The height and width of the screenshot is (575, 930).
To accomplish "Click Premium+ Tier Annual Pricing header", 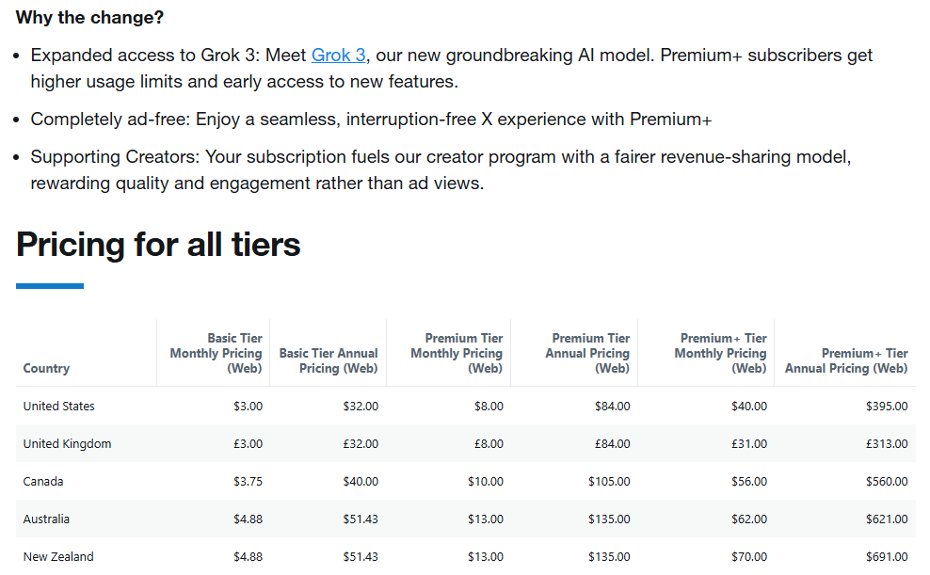I will pos(846,360).
